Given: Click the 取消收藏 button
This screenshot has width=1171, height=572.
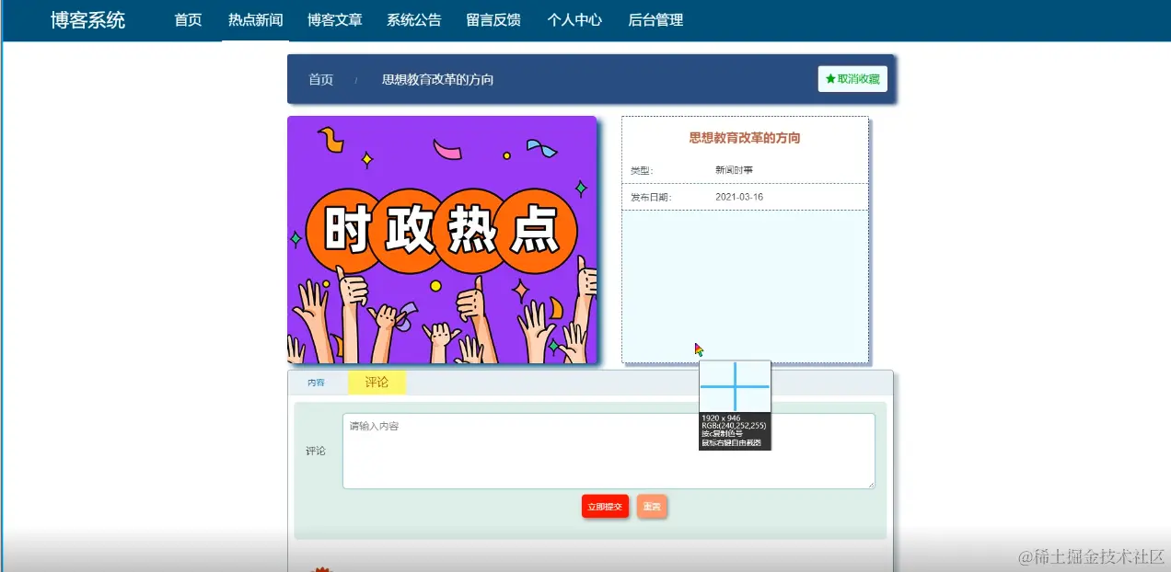Looking at the screenshot, I should pyautogui.click(x=852, y=79).
